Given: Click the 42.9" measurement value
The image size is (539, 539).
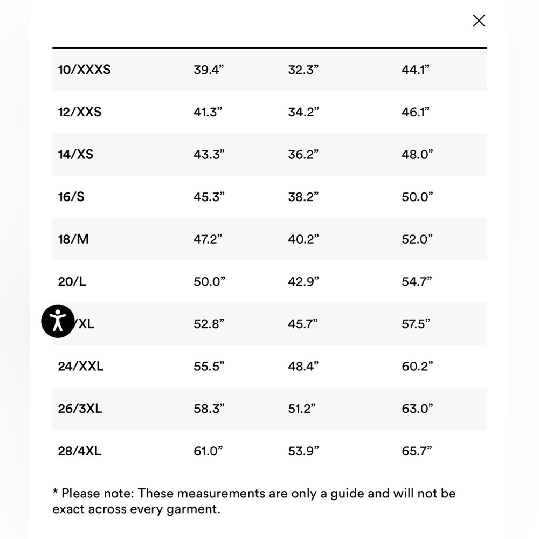Looking at the screenshot, I should tap(303, 281).
